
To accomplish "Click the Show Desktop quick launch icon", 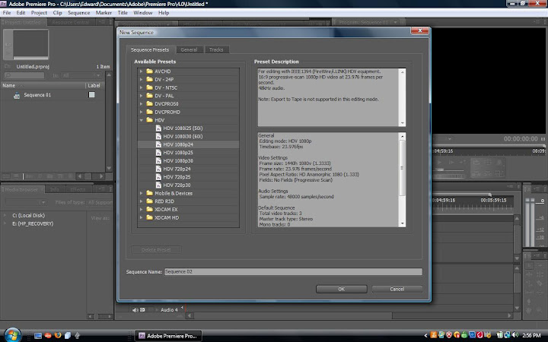I will [x=38, y=336].
